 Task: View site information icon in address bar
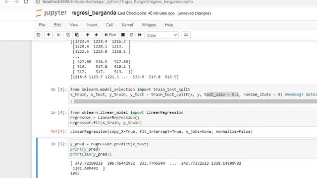tap(38, 2)
